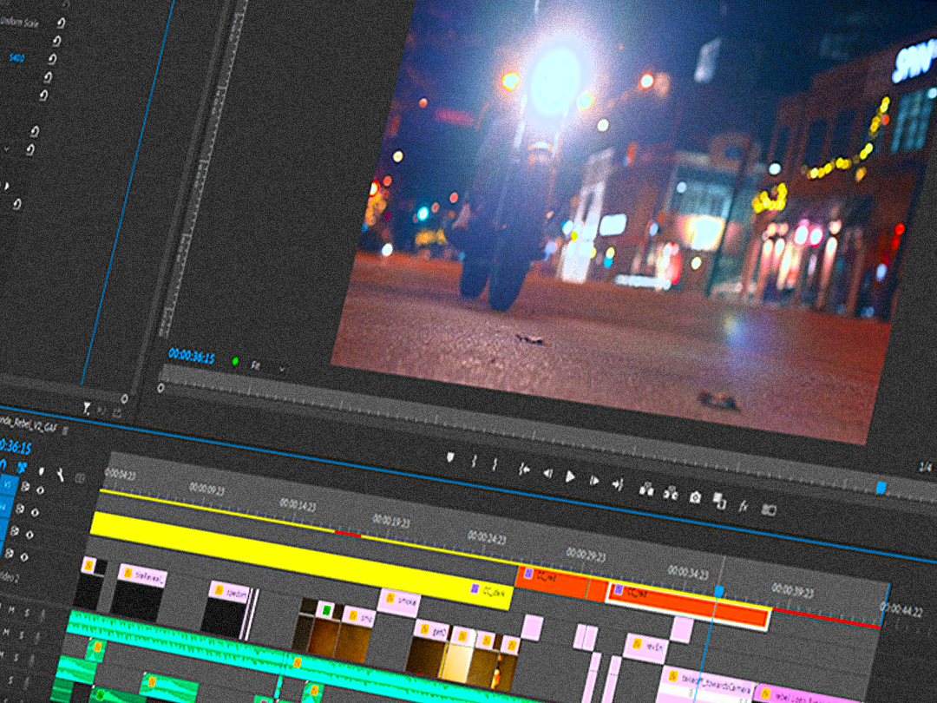
Task: Click the Mark Out button
Action: pyautogui.click(x=495, y=464)
